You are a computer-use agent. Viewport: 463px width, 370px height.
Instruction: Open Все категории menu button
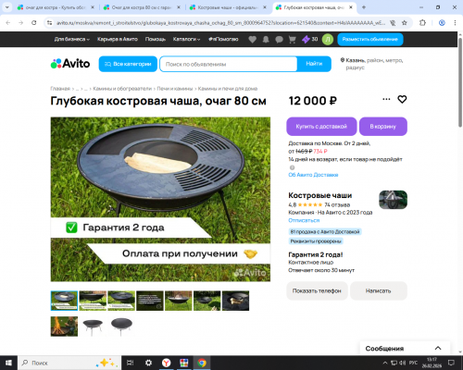pos(128,64)
